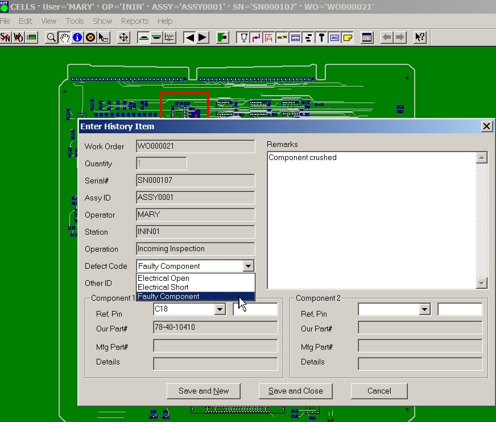Click the red and yellow target icon

click(x=90, y=38)
